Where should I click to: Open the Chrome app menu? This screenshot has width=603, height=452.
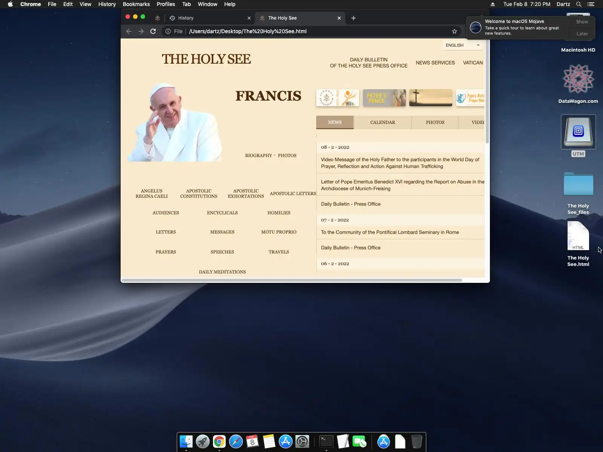31,4
